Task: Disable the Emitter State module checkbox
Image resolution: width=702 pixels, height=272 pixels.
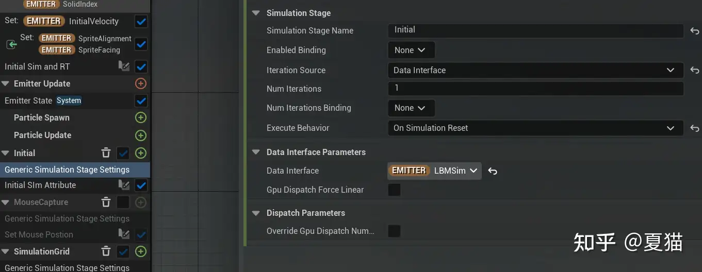Action: 141,100
